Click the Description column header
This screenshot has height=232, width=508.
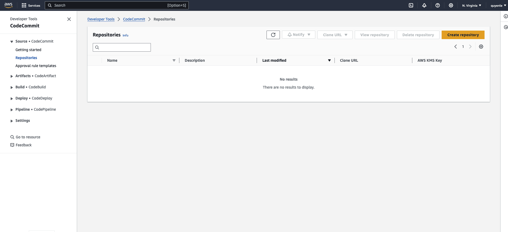tap(195, 60)
